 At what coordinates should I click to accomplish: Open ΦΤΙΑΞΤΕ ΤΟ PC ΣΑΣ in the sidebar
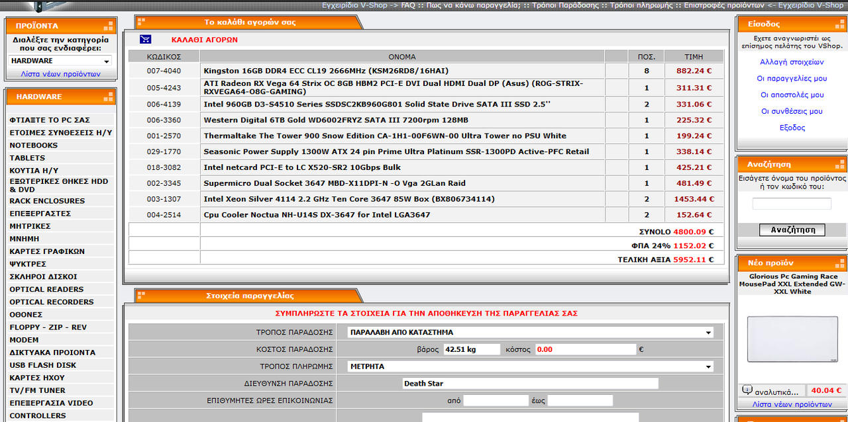50,120
